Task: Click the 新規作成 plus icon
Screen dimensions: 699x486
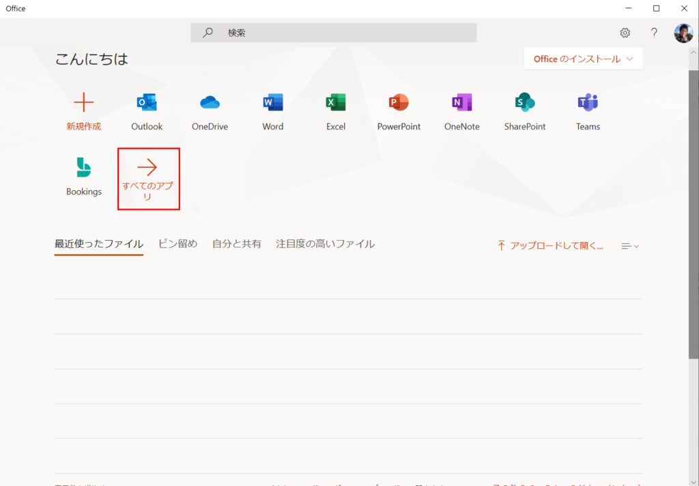Action: (84, 103)
